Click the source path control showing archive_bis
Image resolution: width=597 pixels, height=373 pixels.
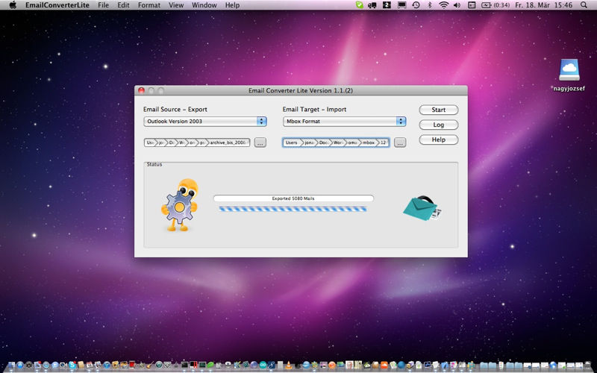(197, 142)
